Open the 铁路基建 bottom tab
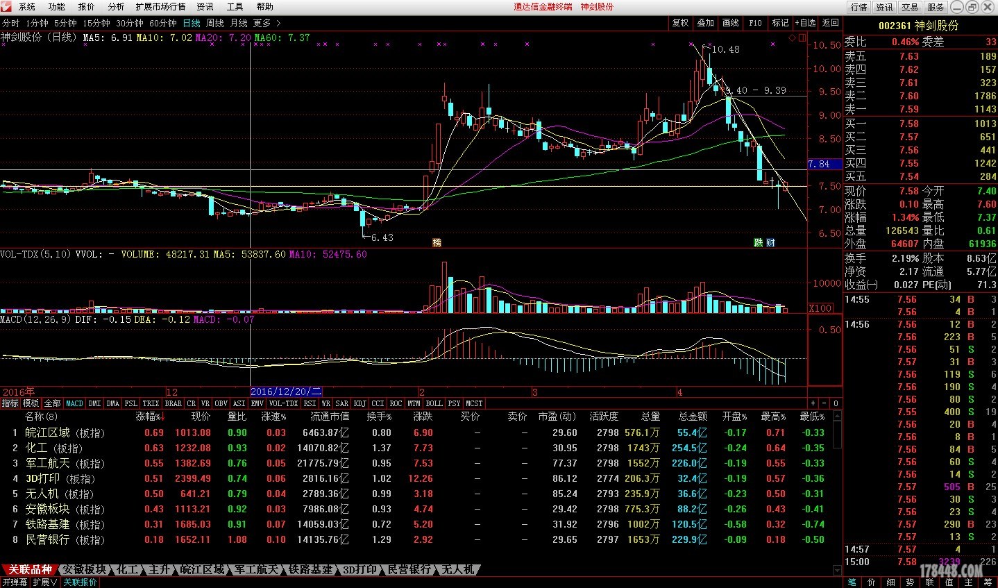 tap(311, 569)
